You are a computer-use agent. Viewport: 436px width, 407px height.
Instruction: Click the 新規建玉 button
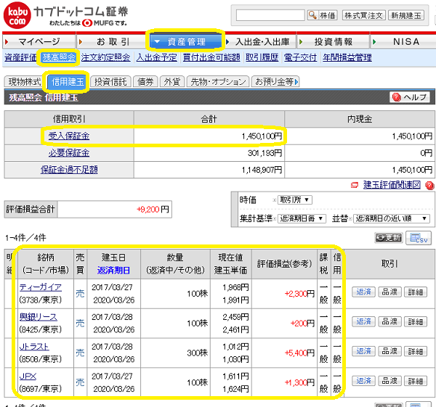pyautogui.click(x=406, y=15)
